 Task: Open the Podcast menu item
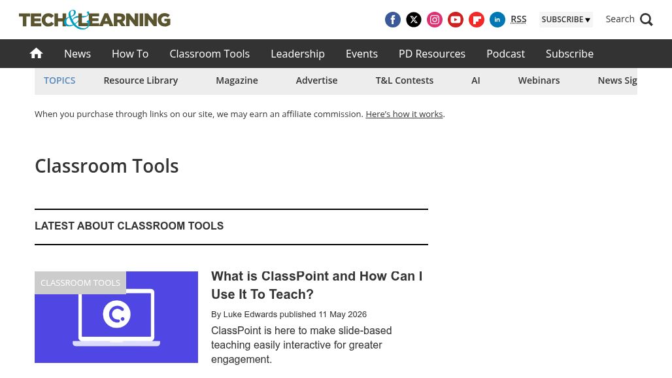pyautogui.click(x=506, y=54)
